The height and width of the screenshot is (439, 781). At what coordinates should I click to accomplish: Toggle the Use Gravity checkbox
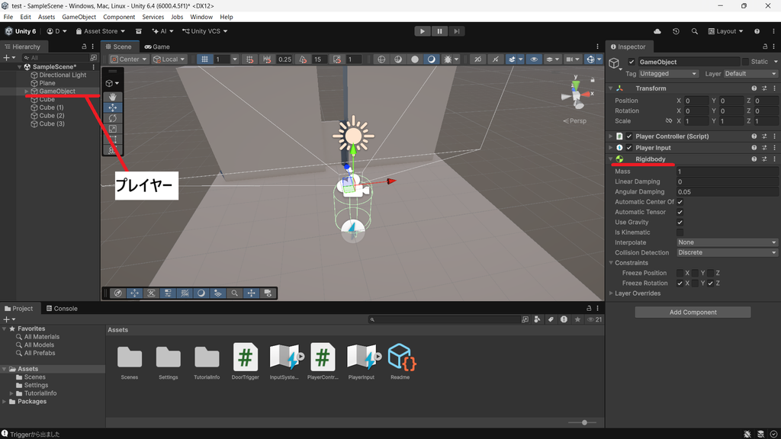coord(680,222)
